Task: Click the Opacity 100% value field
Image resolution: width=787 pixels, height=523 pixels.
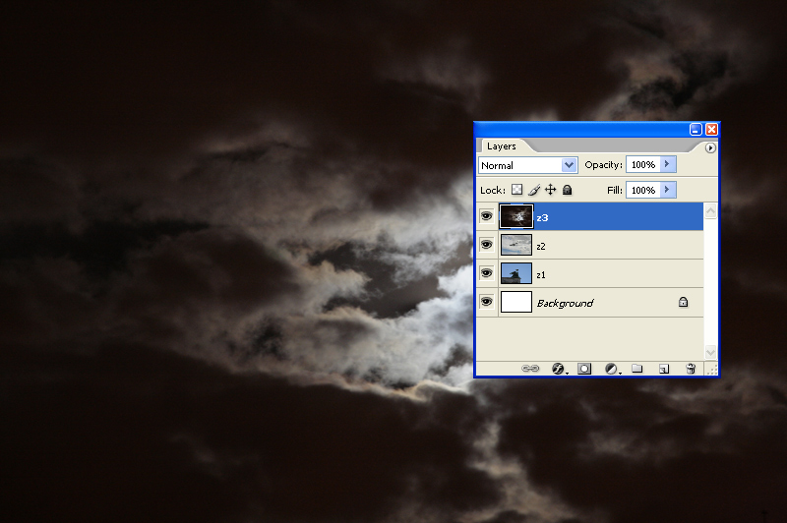Action: tap(643, 164)
